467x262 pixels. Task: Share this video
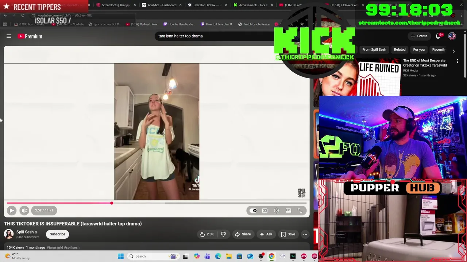(x=243, y=234)
